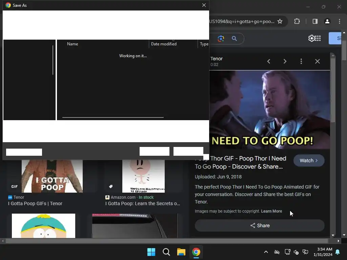Share the Thor GIF image
This screenshot has height=260, width=347.
tap(260, 225)
